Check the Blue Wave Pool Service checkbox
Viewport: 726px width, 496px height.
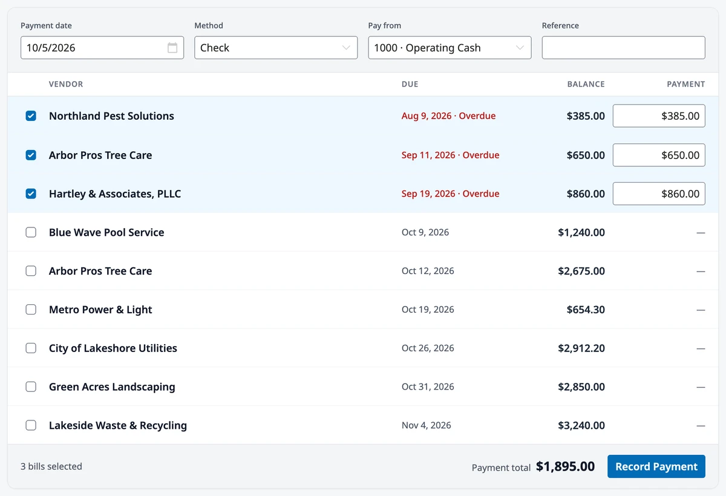point(31,232)
